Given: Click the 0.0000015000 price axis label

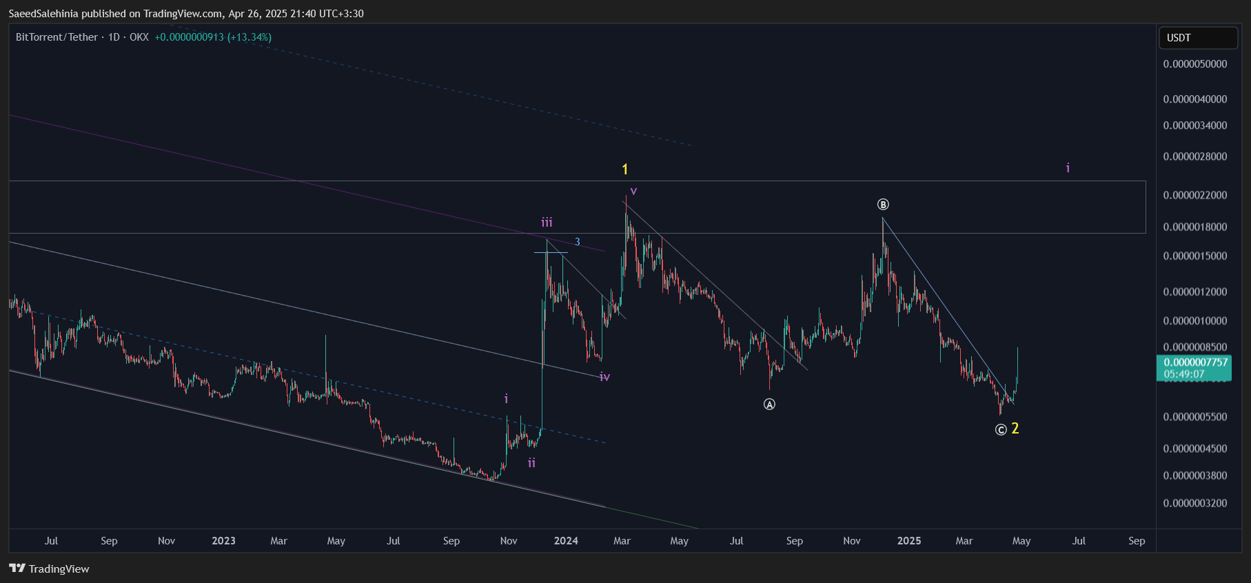Looking at the screenshot, I should (x=1195, y=256).
